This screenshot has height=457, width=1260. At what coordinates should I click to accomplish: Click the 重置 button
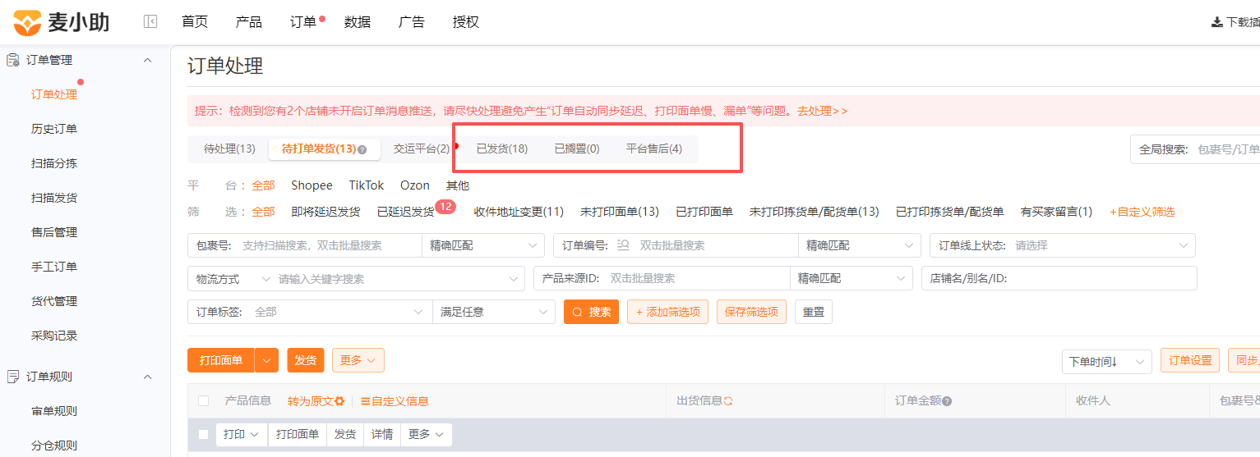(814, 312)
